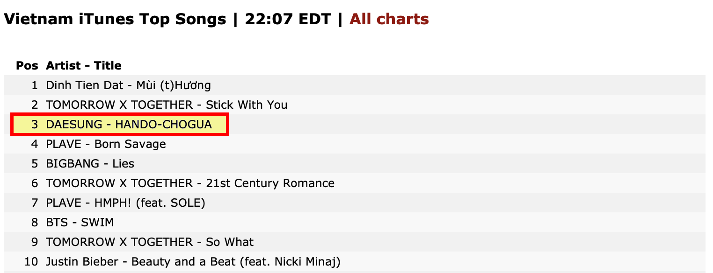
Task: Click position number 3 in the highlighted row
Action: point(34,125)
